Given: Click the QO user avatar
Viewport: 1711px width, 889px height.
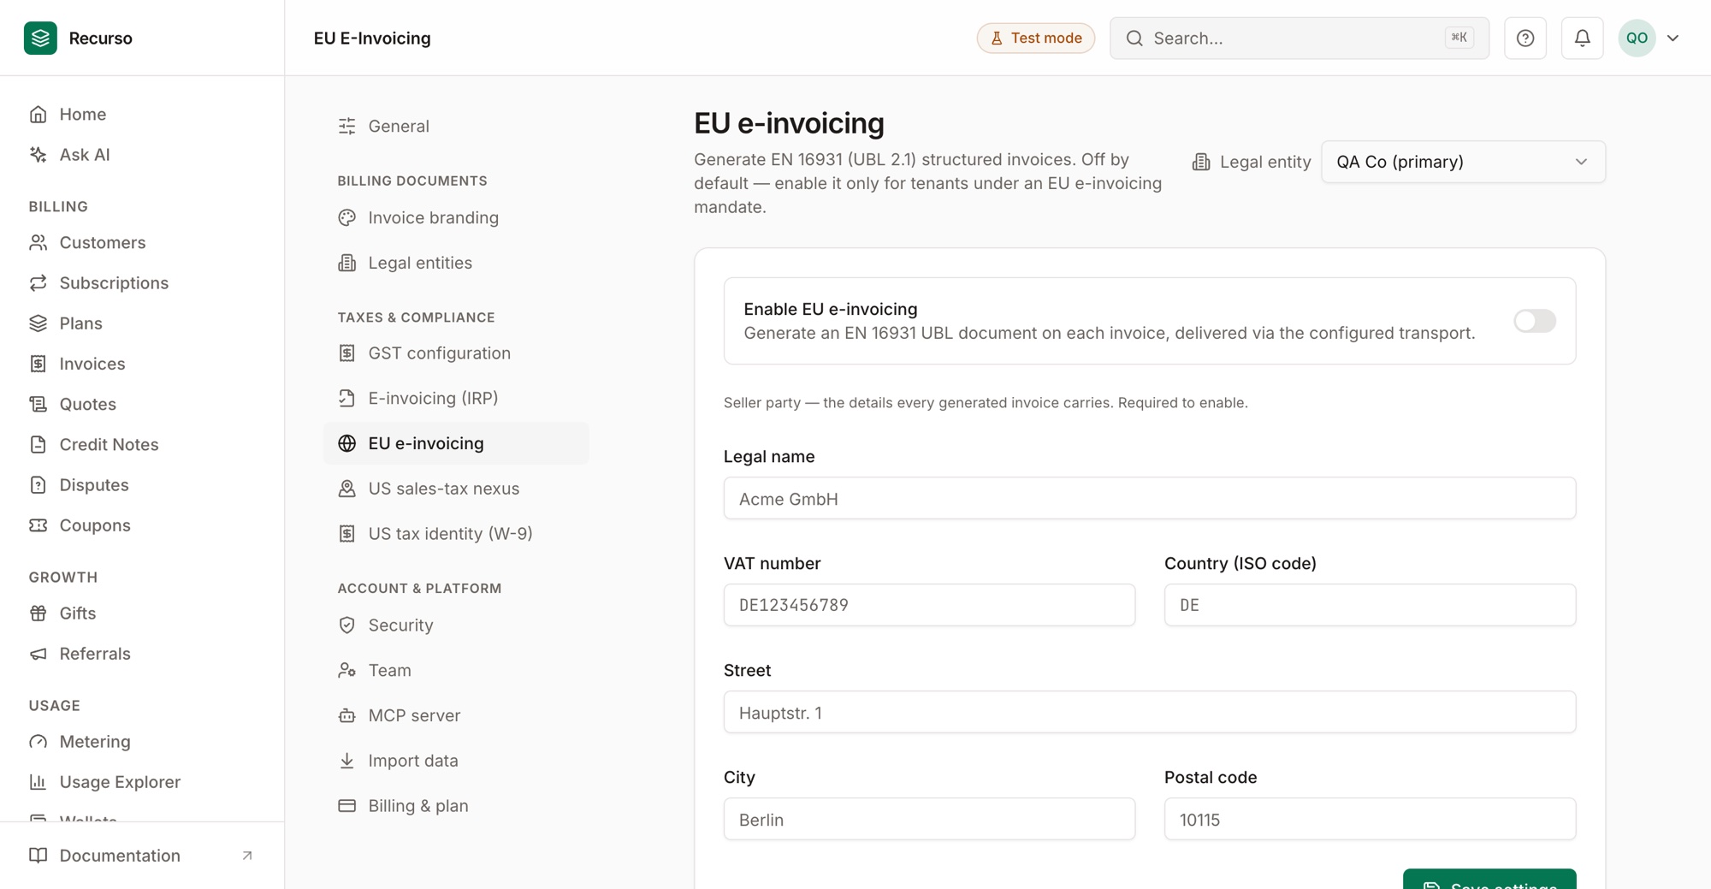Looking at the screenshot, I should [x=1637, y=38].
